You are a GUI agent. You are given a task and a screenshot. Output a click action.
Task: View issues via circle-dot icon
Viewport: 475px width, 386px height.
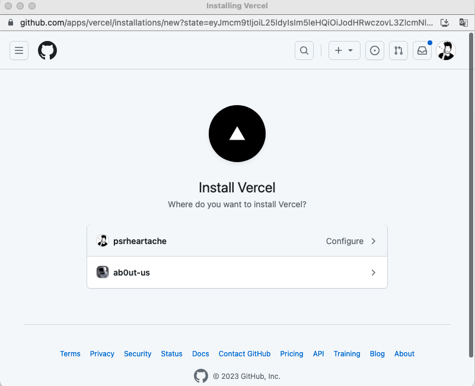click(375, 50)
